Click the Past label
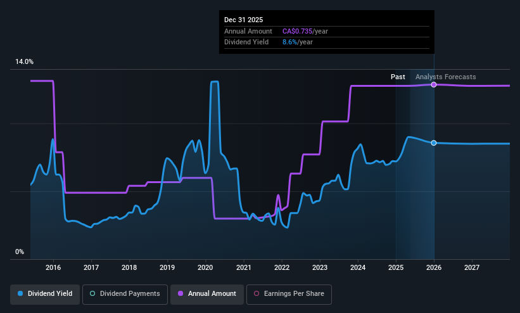This screenshot has width=520, height=313. (x=398, y=77)
